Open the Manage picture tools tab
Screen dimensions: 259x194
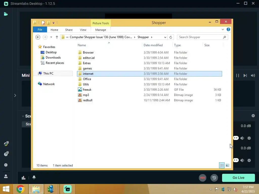coord(101,30)
